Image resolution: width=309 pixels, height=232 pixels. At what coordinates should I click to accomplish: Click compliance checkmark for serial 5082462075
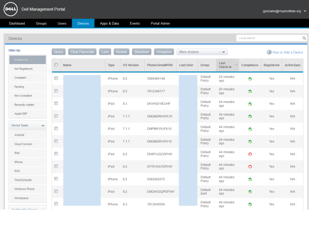(x=250, y=179)
